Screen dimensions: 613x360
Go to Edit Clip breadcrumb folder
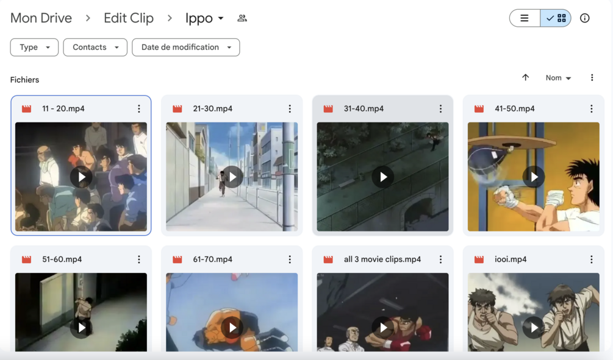point(129,18)
